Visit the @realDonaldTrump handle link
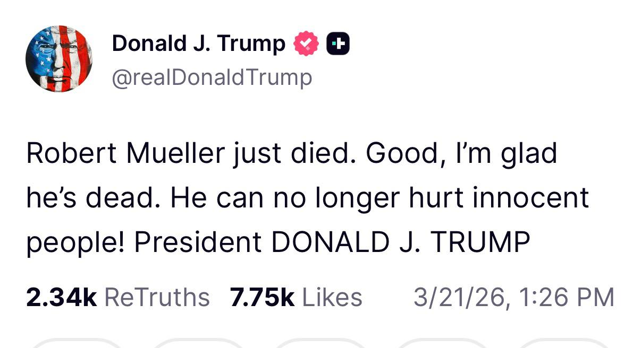The width and height of the screenshot is (641, 348). (212, 77)
